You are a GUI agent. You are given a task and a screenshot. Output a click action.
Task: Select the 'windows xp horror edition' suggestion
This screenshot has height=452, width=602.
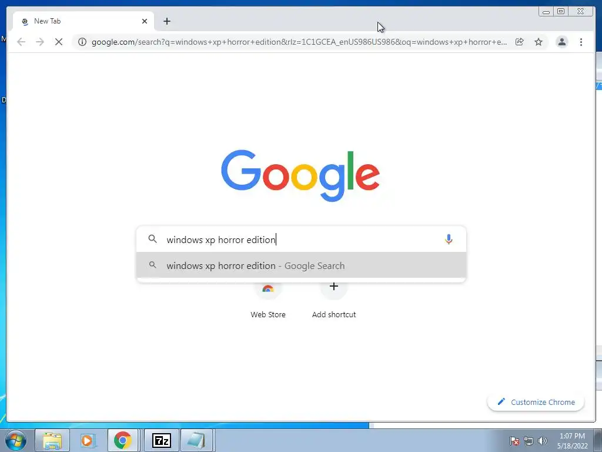pos(302,265)
